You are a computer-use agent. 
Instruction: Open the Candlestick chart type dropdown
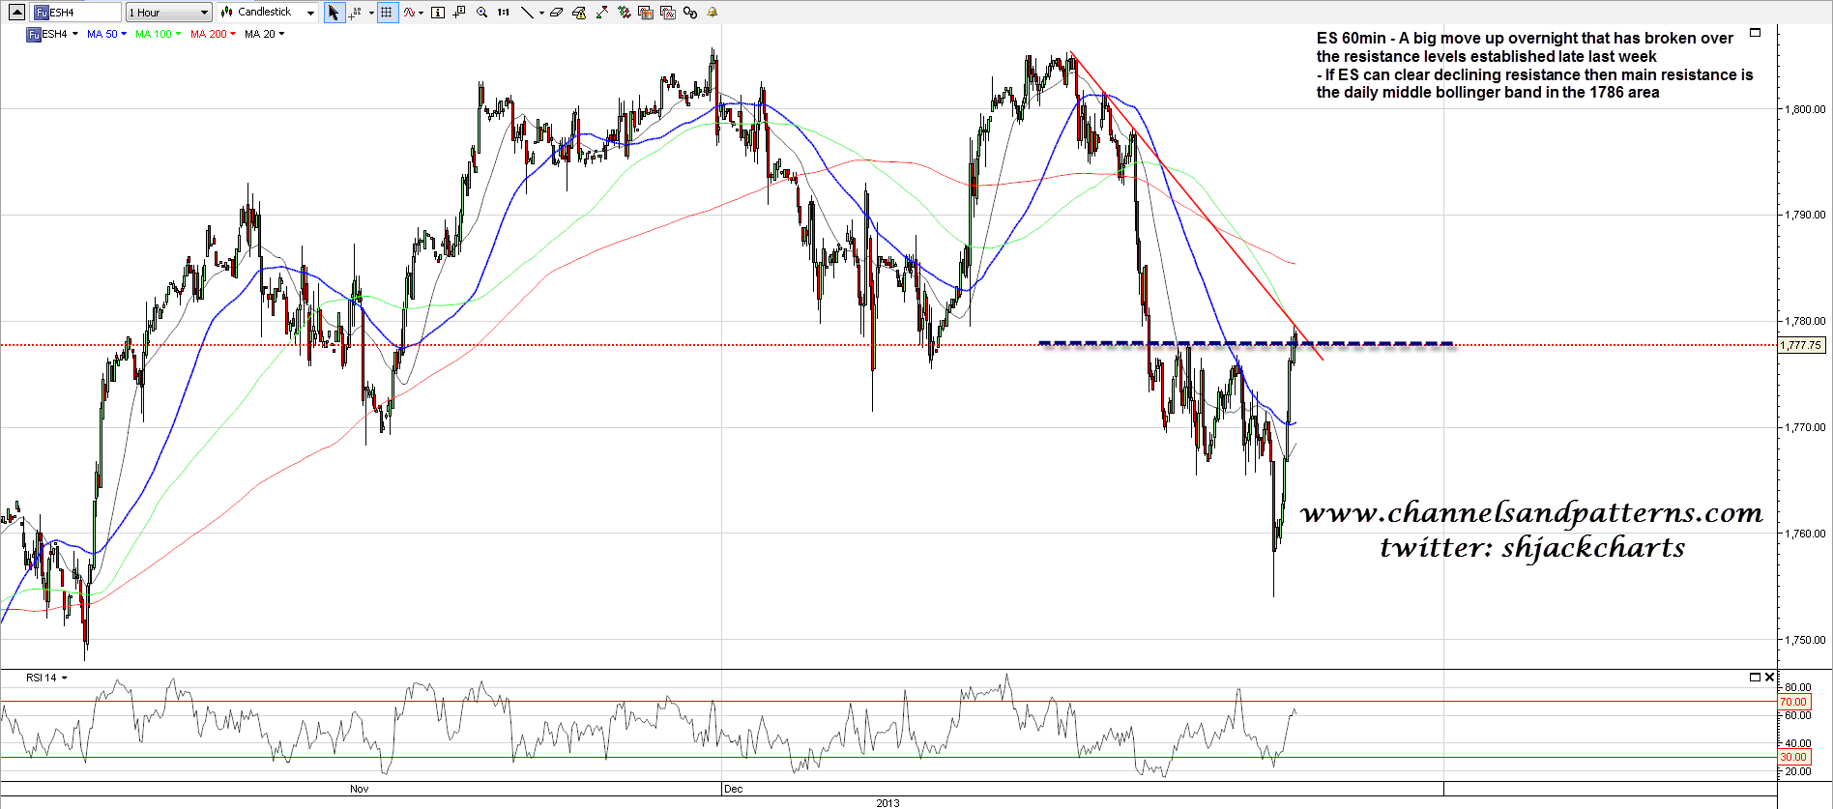click(268, 13)
